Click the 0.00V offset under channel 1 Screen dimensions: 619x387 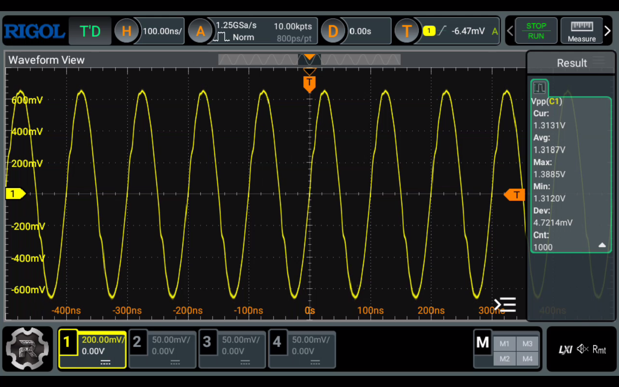93,351
